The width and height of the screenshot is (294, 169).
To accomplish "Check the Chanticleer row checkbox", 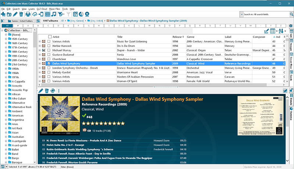I will tap(49, 59).
